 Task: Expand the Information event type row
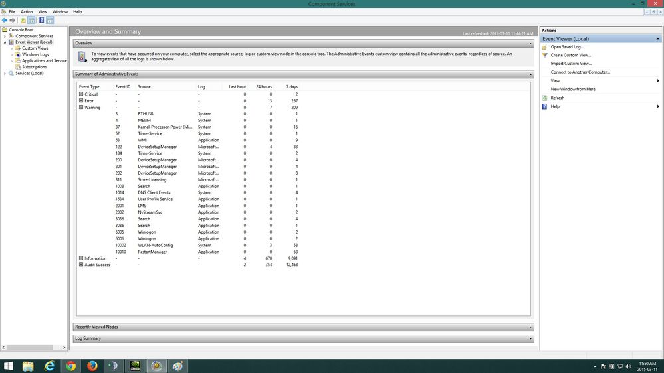click(x=81, y=258)
